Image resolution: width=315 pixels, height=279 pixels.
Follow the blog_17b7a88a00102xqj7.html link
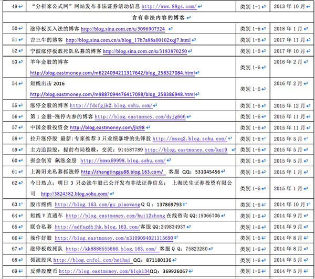(x=128, y=40)
